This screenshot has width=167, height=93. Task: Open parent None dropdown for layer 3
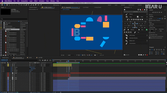click(x=47, y=64)
